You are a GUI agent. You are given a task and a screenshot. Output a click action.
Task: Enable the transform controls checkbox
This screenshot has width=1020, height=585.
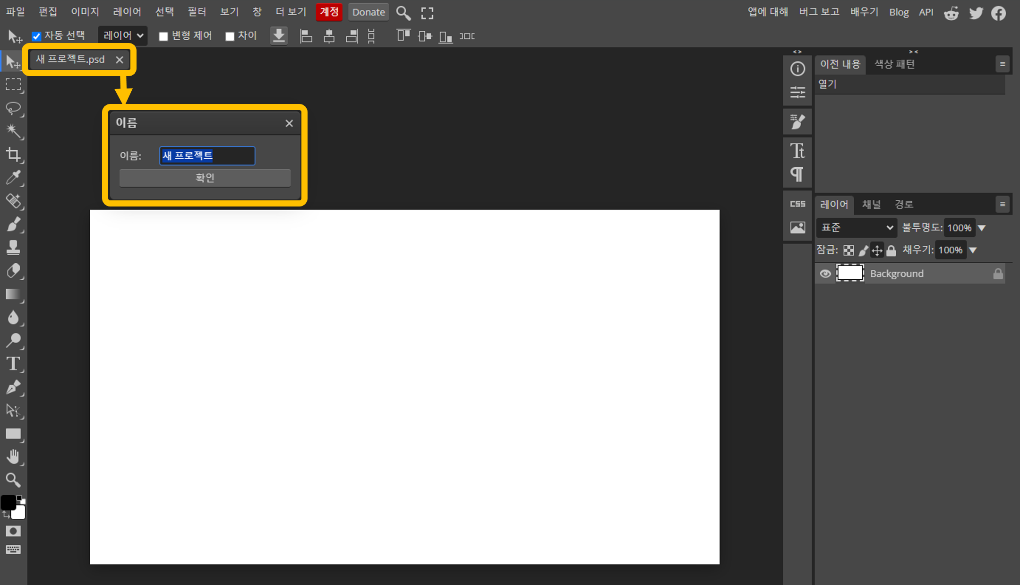click(163, 36)
